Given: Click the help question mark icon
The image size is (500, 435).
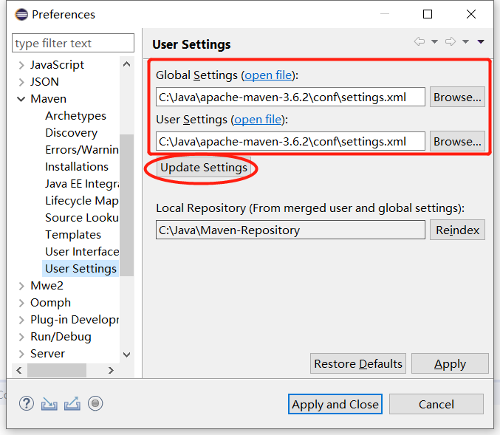Looking at the screenshot, I should point(27,403).
